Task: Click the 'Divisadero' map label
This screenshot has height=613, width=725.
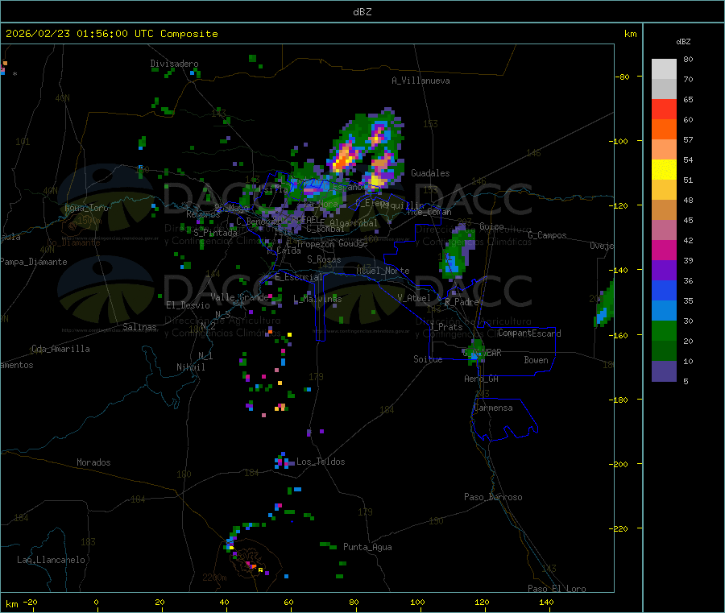Action: tap(174, 64)
